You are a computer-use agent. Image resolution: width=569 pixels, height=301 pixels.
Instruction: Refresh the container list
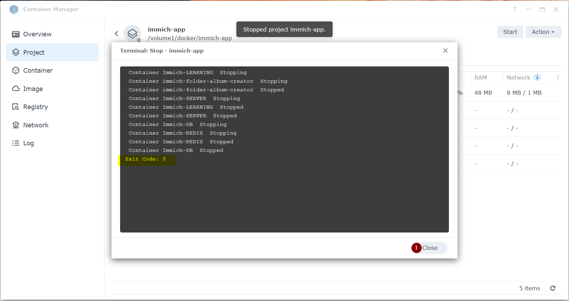553,288
